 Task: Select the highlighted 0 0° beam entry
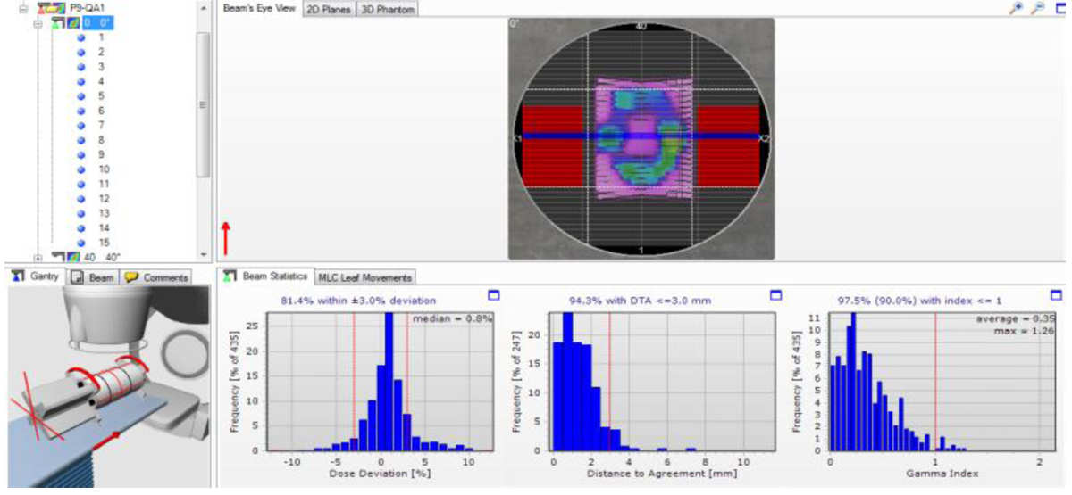click(98, 22)
